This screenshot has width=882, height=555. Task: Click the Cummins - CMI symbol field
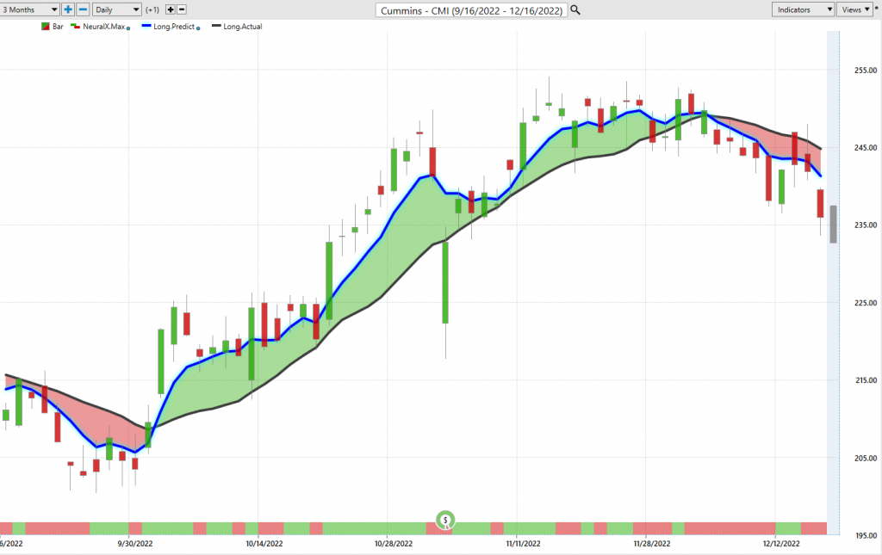471,10
